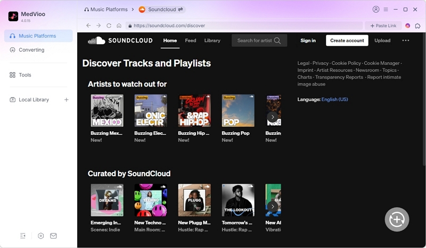Add to Local Library with plus icon

66,100
